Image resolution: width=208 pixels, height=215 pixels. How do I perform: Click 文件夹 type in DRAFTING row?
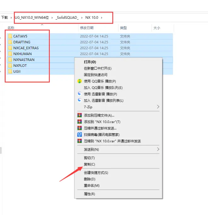(x=125, y=42)
